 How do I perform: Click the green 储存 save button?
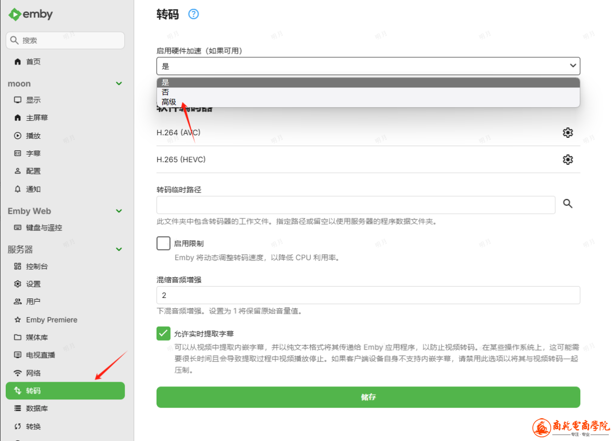click(368, 397)
